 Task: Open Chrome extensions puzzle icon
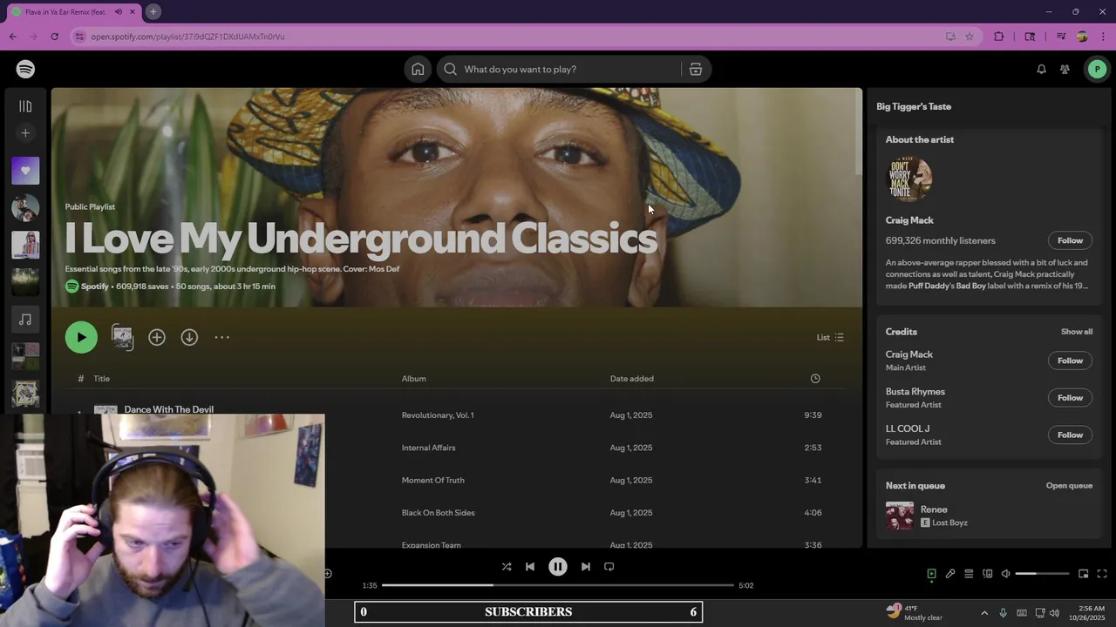coord(999,37)
